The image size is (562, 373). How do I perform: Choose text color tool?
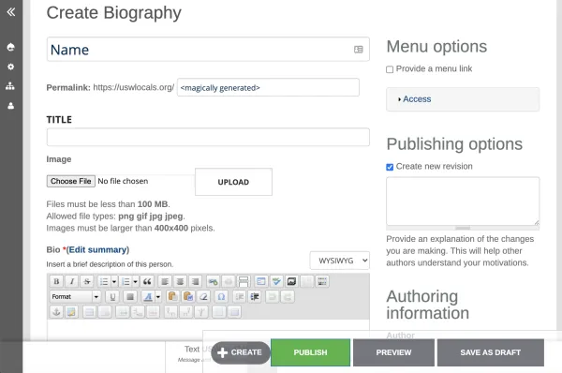(148, 296)
